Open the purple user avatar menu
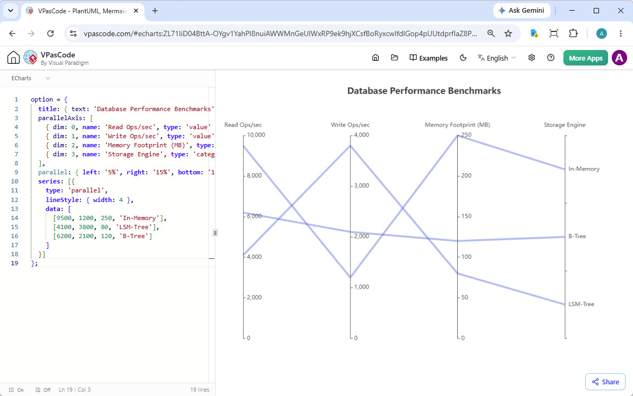This screenshot has height=396, width=633. point(619,58)
